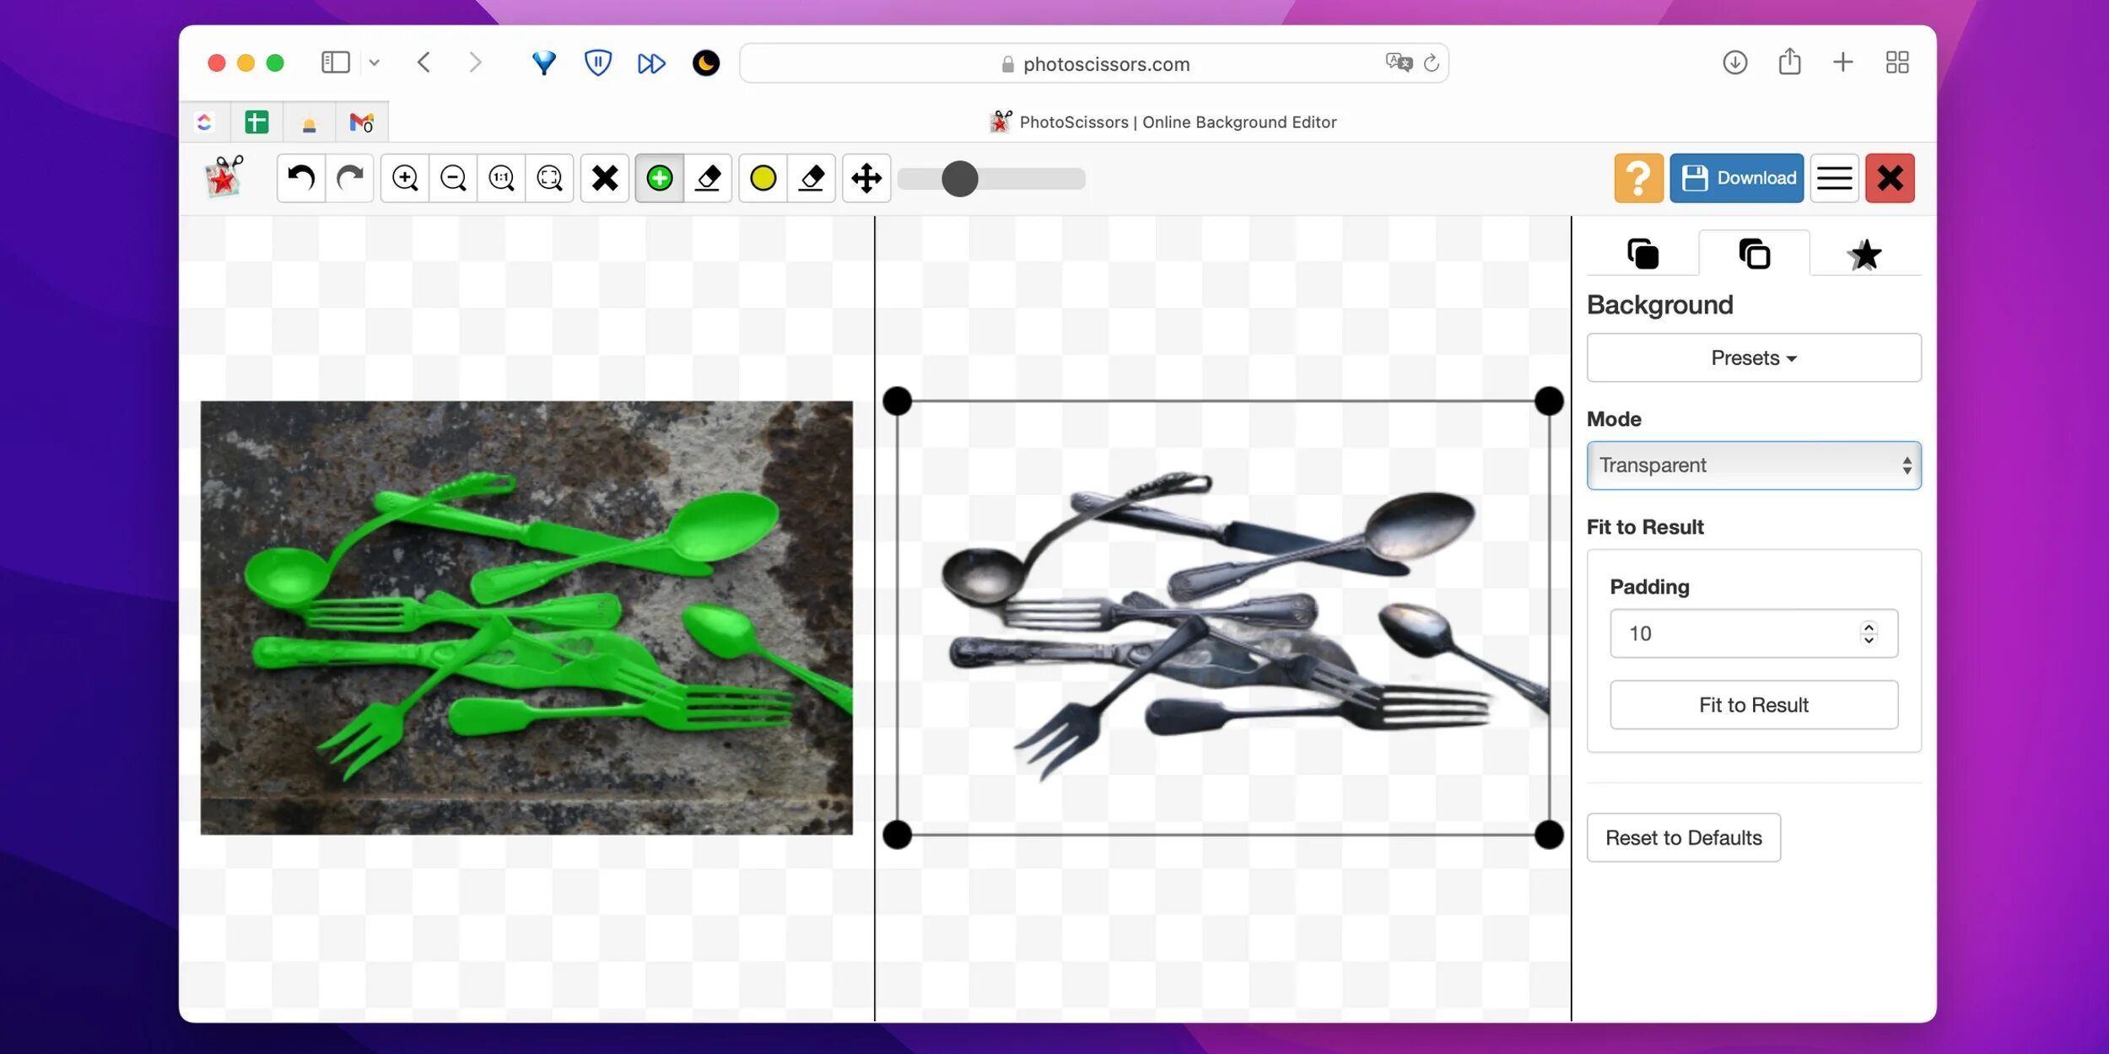Open the star effects tab
The height and width of the screenshot is (1054, 2109).
(1865, 254)
